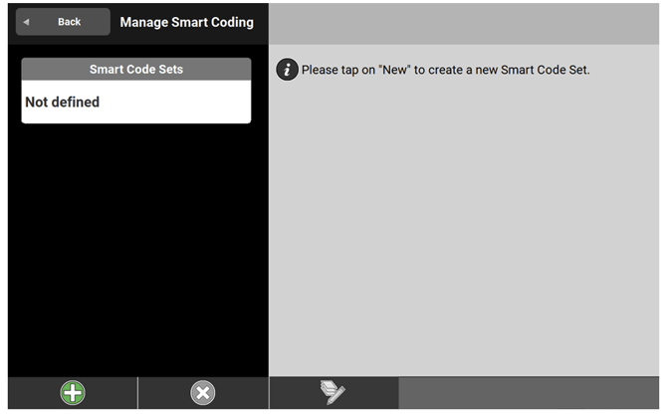This screenshot has height=417, width=667.
Task: Click the empty light gray details pane
Action: [463, 229]
